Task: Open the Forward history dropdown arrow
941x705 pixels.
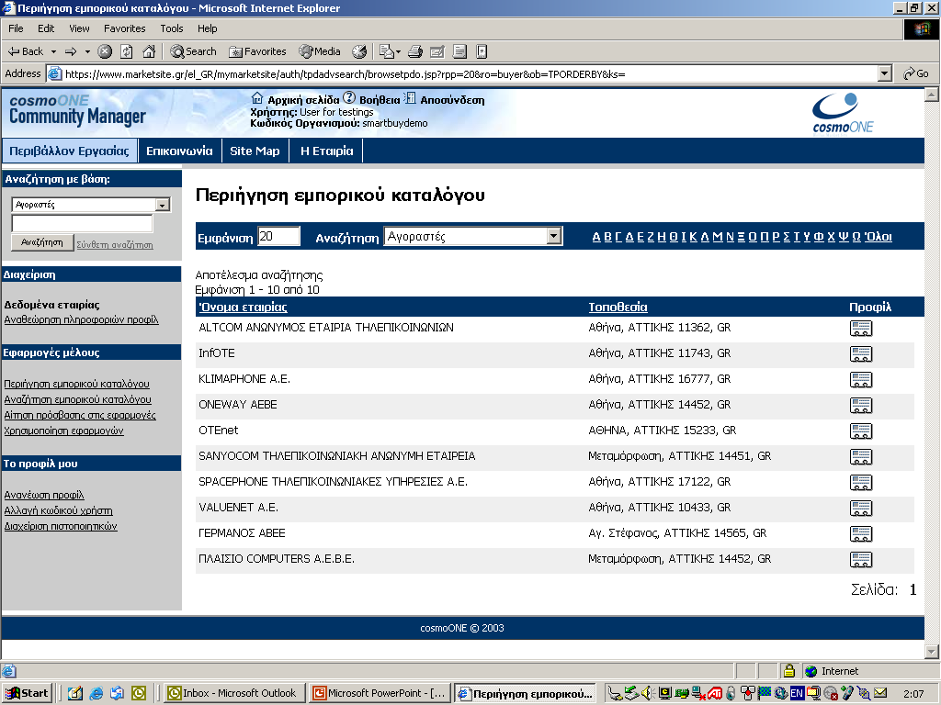Action: point(87,51)
